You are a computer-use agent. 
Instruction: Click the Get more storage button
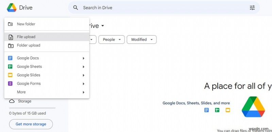click(x=31, y=124)
